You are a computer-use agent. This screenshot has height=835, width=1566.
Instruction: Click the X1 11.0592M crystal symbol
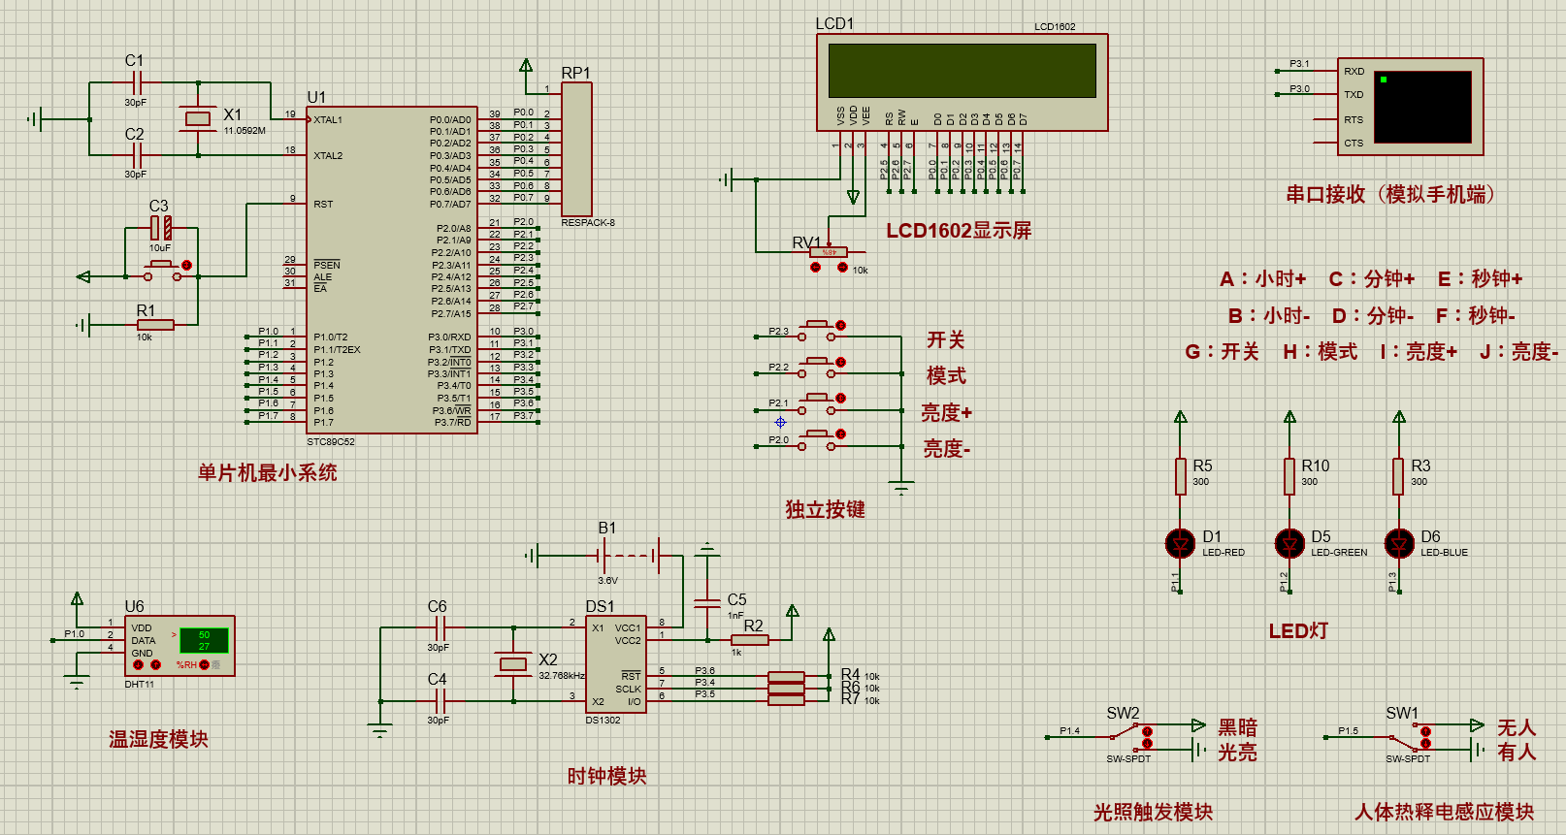point(198,119)
